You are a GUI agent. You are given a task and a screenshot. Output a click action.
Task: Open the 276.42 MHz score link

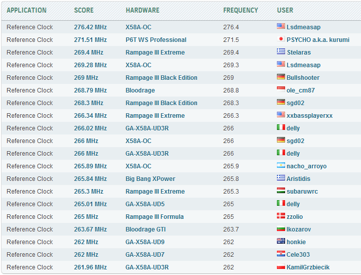tap(91, 27)
